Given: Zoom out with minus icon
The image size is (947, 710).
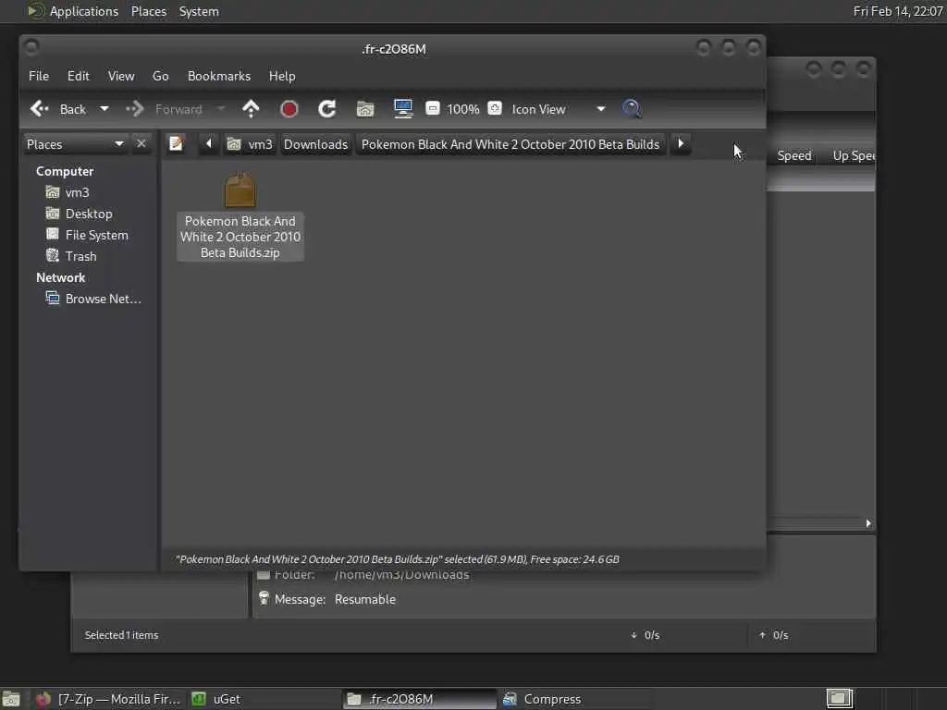Looking at the screenshot, I should click(433, 109).
